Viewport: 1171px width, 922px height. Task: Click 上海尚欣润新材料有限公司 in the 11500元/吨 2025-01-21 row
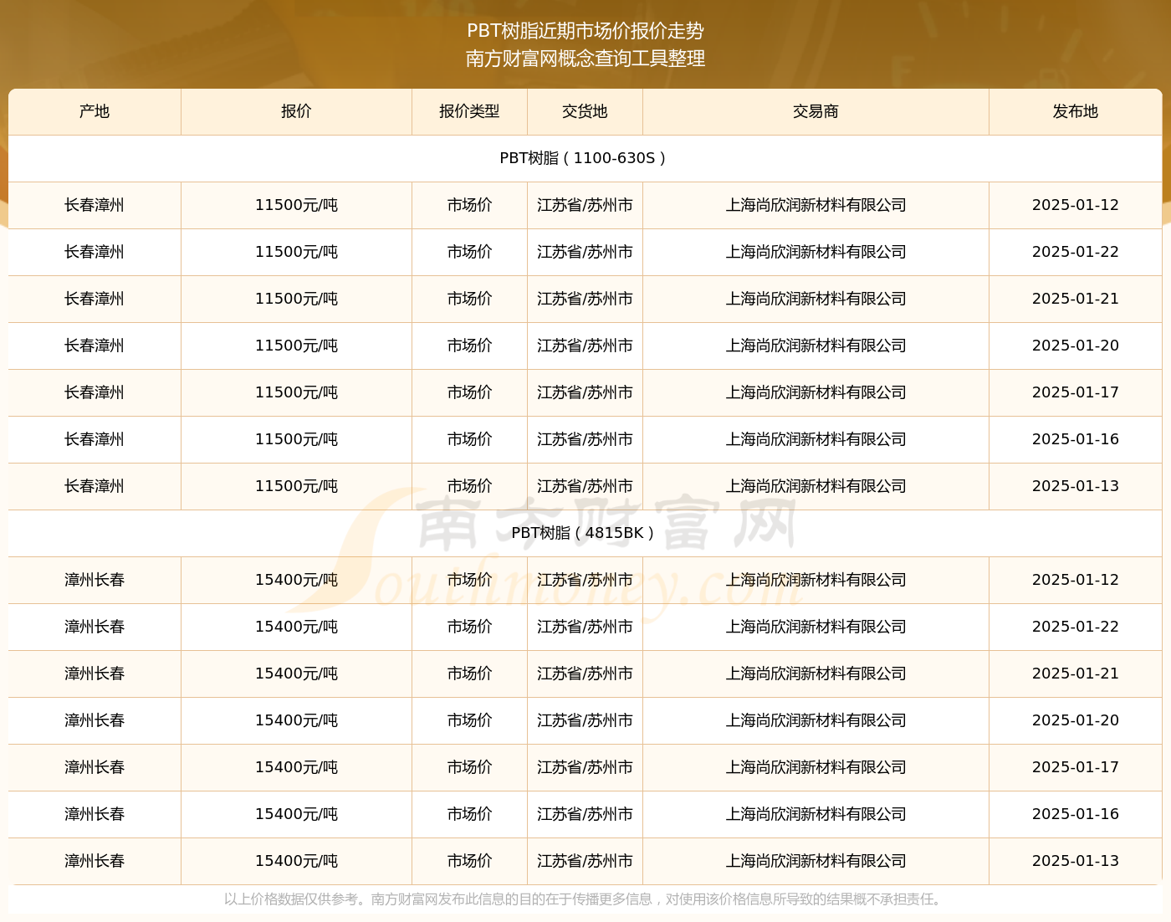(816, 299)
